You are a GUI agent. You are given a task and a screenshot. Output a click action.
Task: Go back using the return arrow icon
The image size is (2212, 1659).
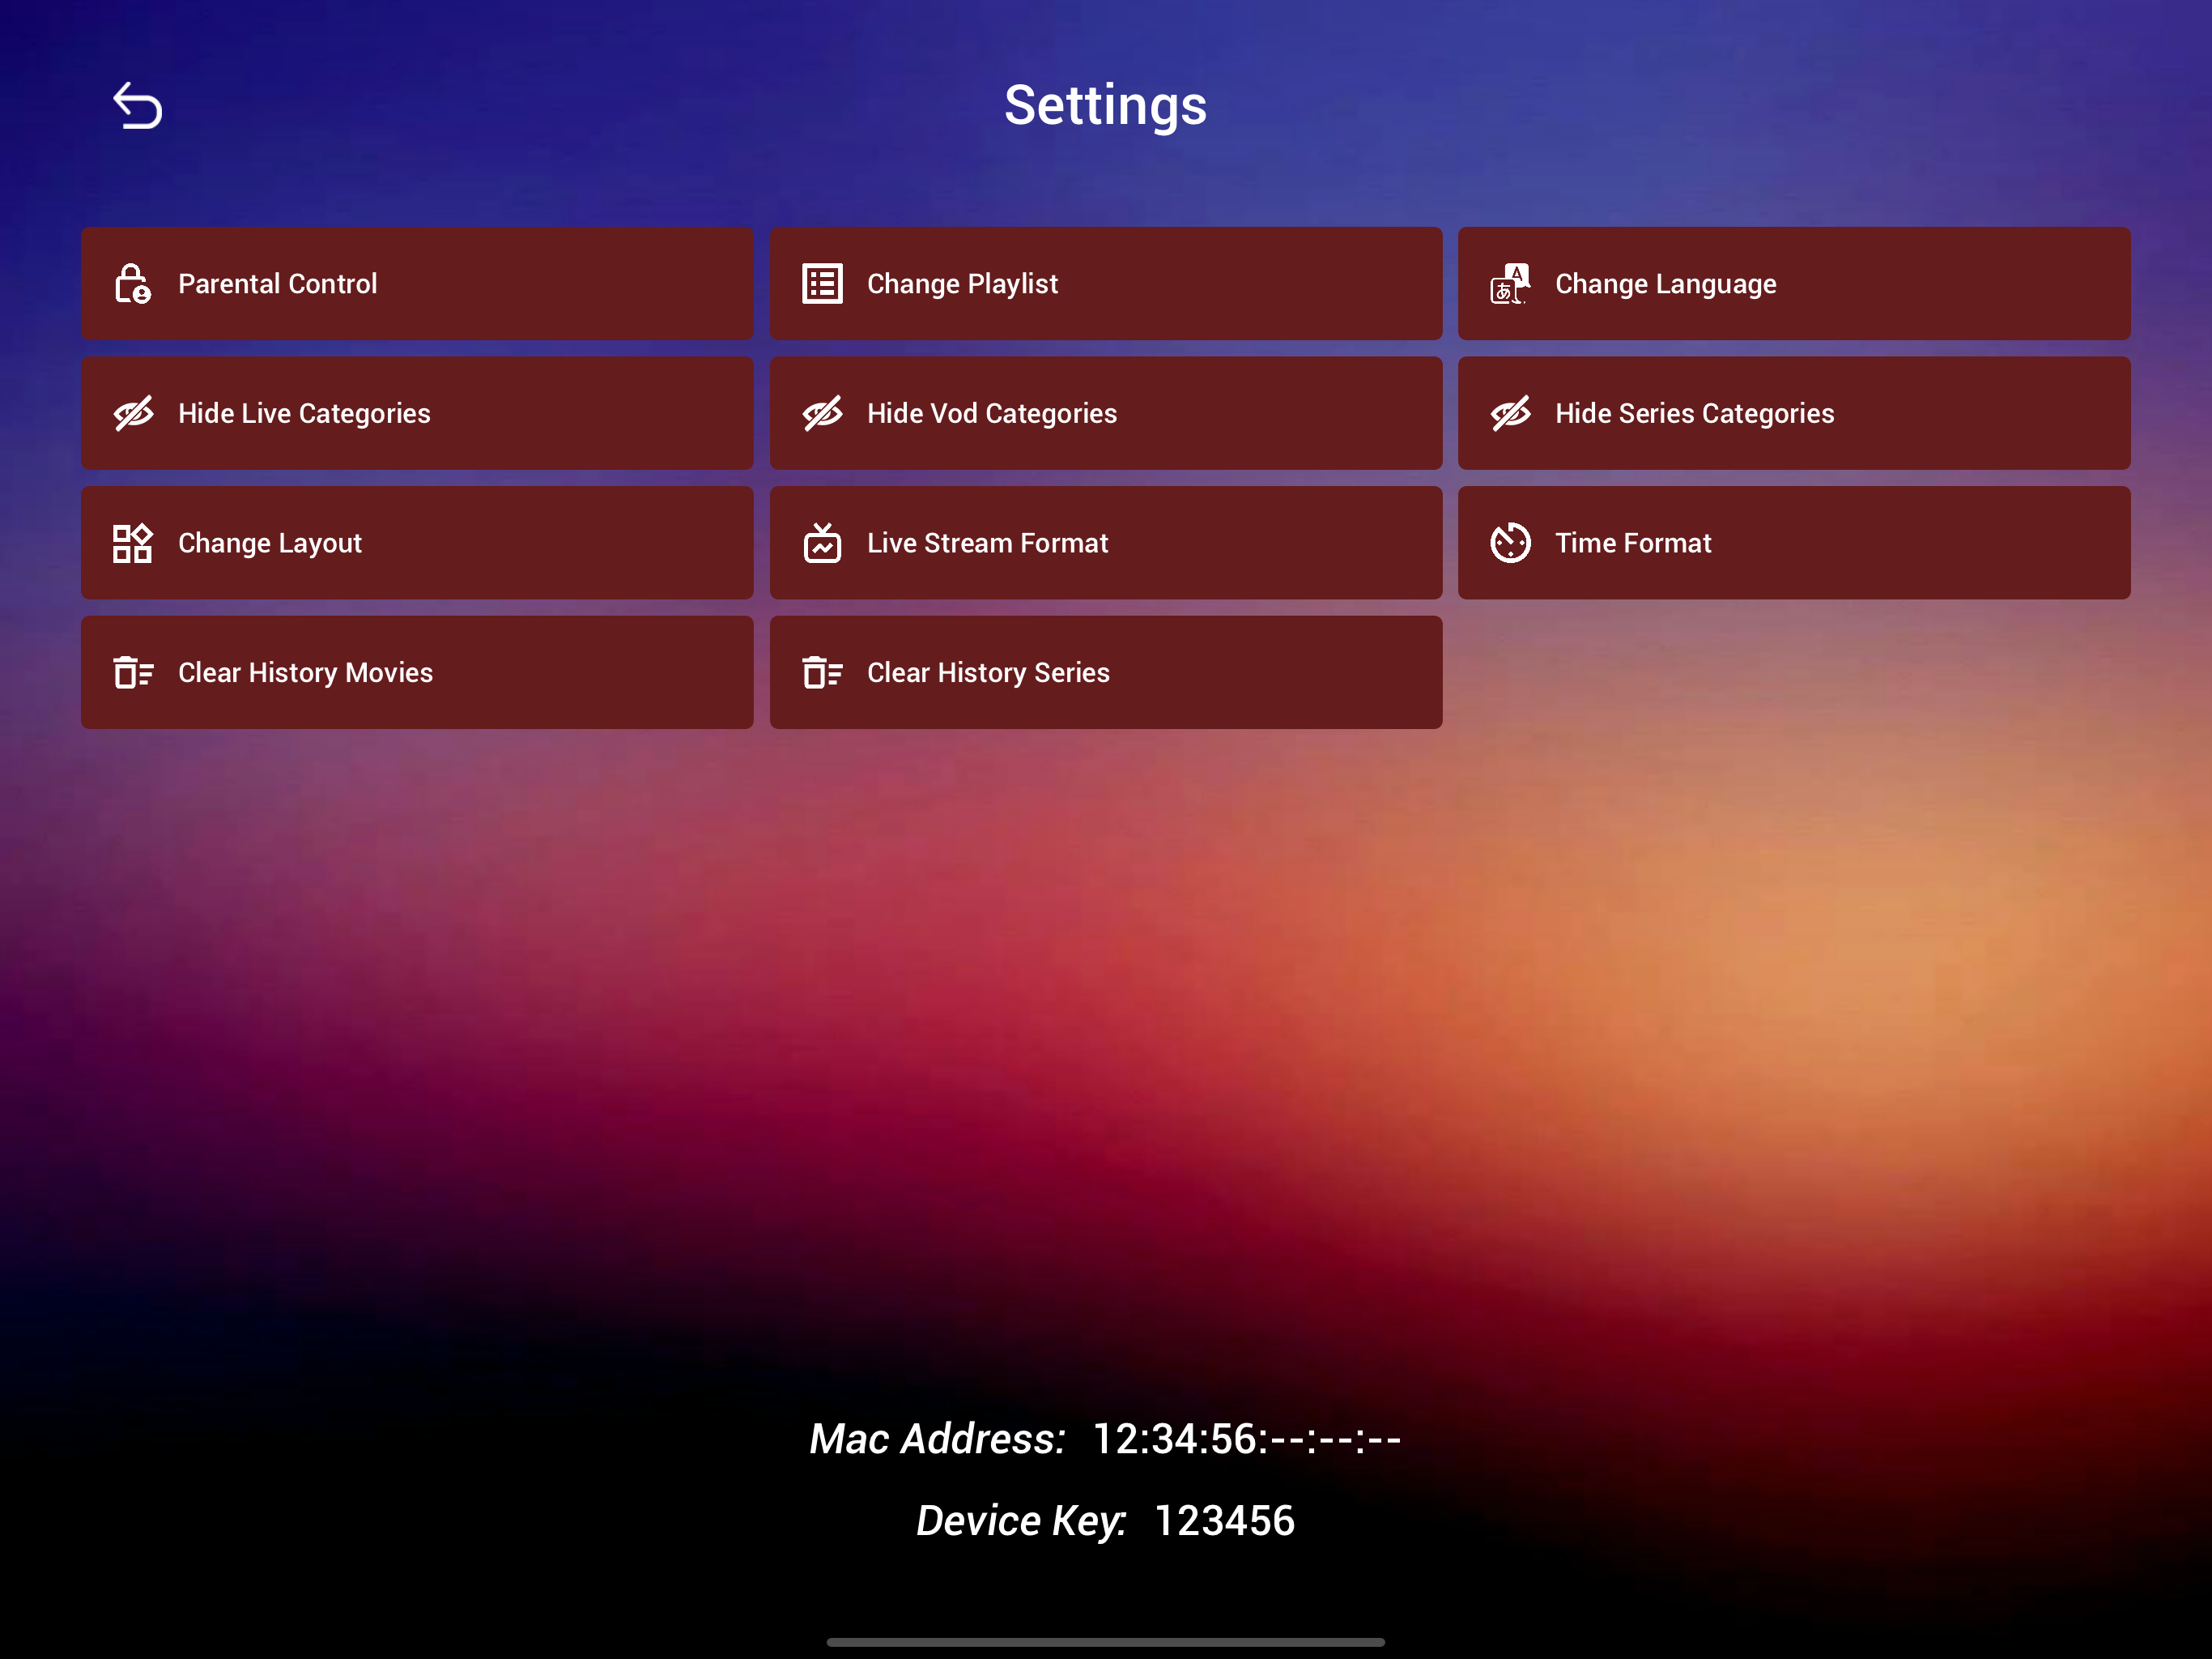pyautogui.click(x=137, y=106)
